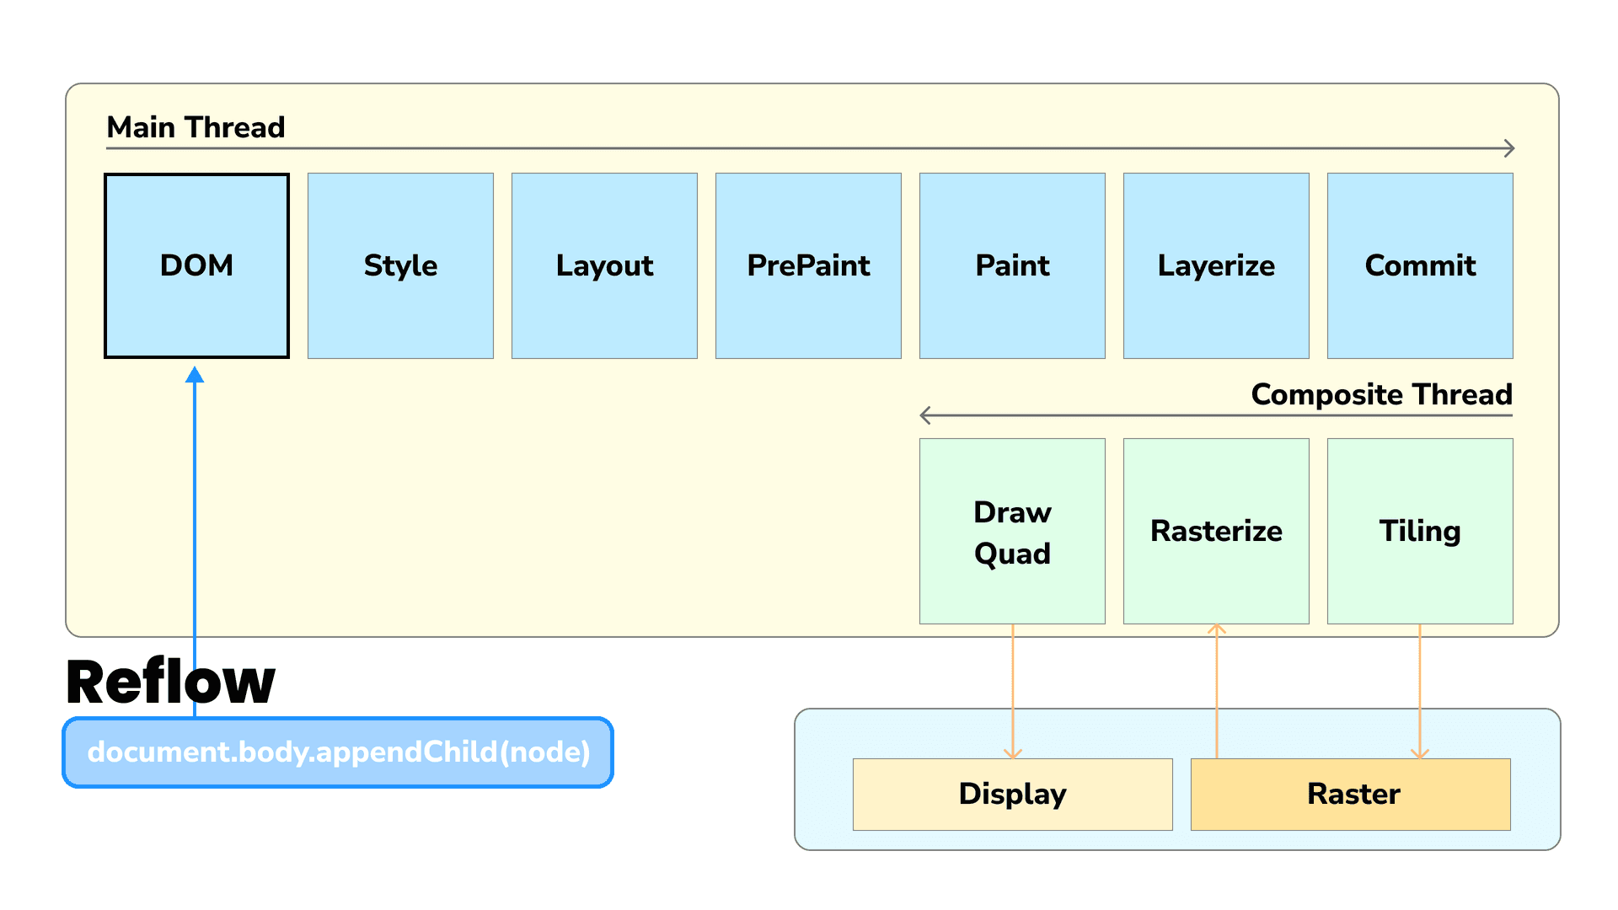Click the Composite Thread label
Image resolution: width=1618 pixels, height=910 pixels.
click(1381, 394)
